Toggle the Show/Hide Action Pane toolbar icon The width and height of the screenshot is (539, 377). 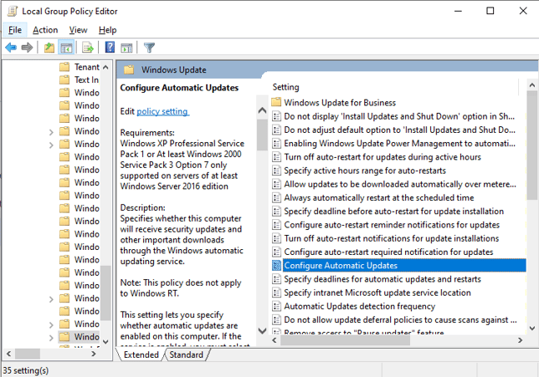click(126, 48)
